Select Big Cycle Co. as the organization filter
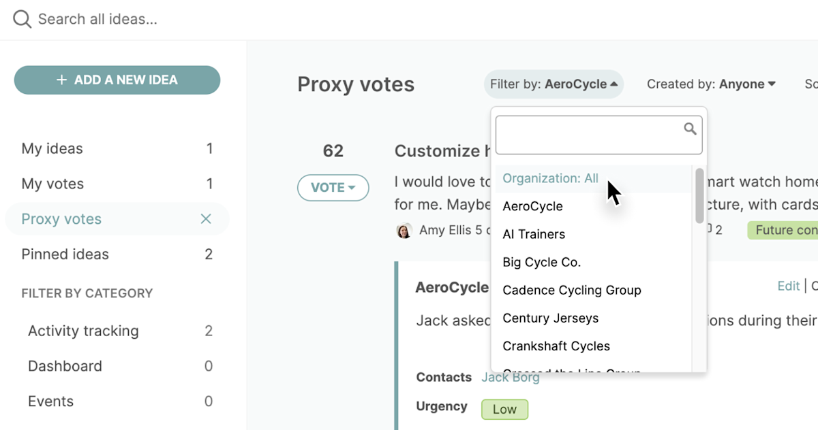Screen dimensions: 818x430 (x=541, y=262)
